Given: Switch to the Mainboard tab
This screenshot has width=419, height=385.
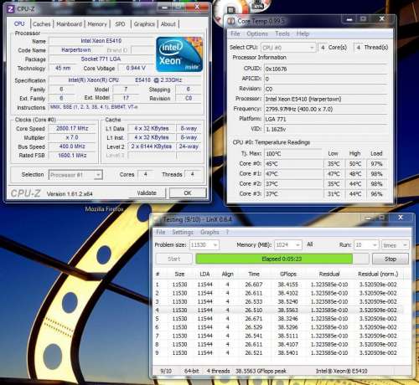Looking at the screenshot, I should tap(69, 24).
